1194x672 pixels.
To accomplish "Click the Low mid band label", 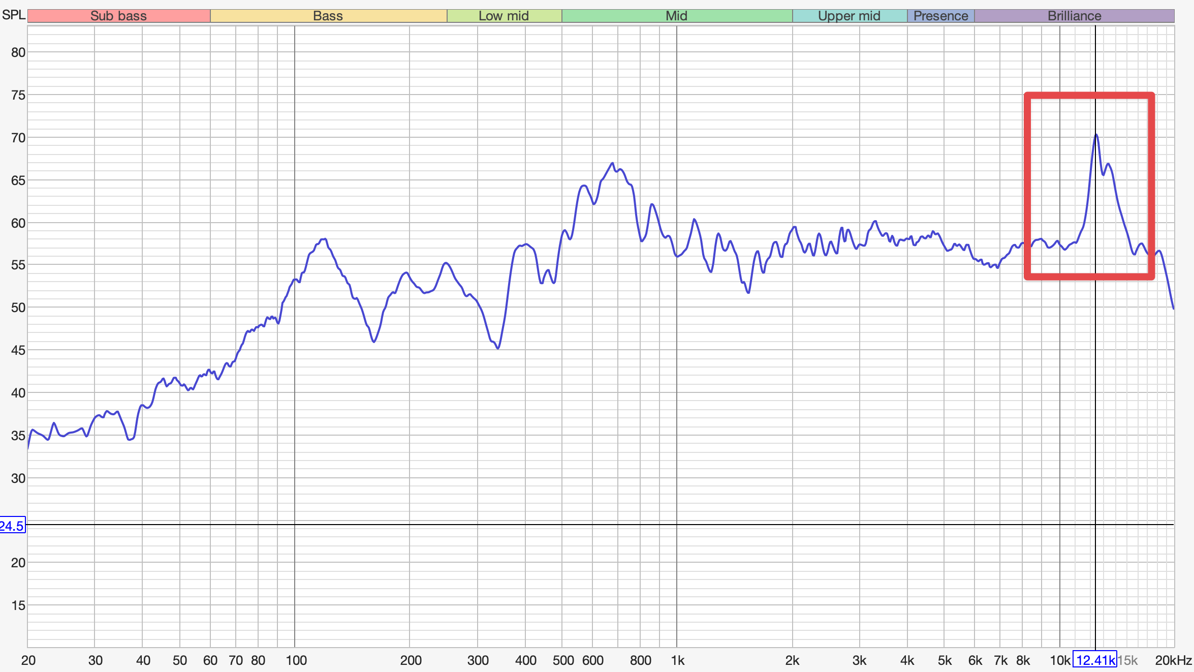I will point(504,16).
